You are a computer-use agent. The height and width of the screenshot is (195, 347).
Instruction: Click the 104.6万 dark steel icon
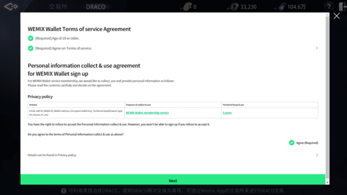(x=281, y=7)
